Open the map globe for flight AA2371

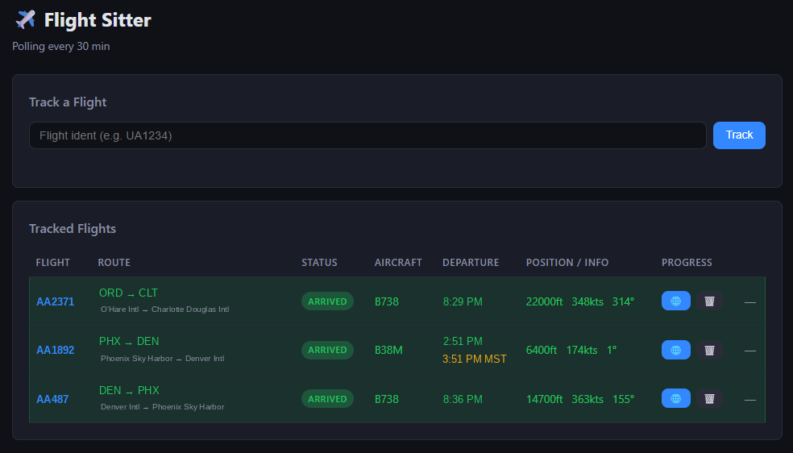coord(675,301)
